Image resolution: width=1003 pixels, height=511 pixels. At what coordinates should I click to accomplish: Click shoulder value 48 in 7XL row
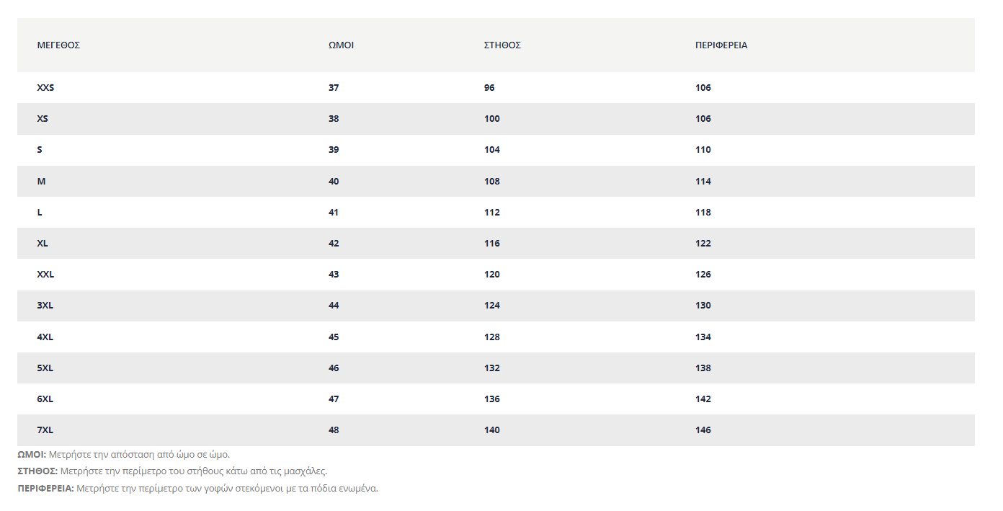[x=334, y=430]
